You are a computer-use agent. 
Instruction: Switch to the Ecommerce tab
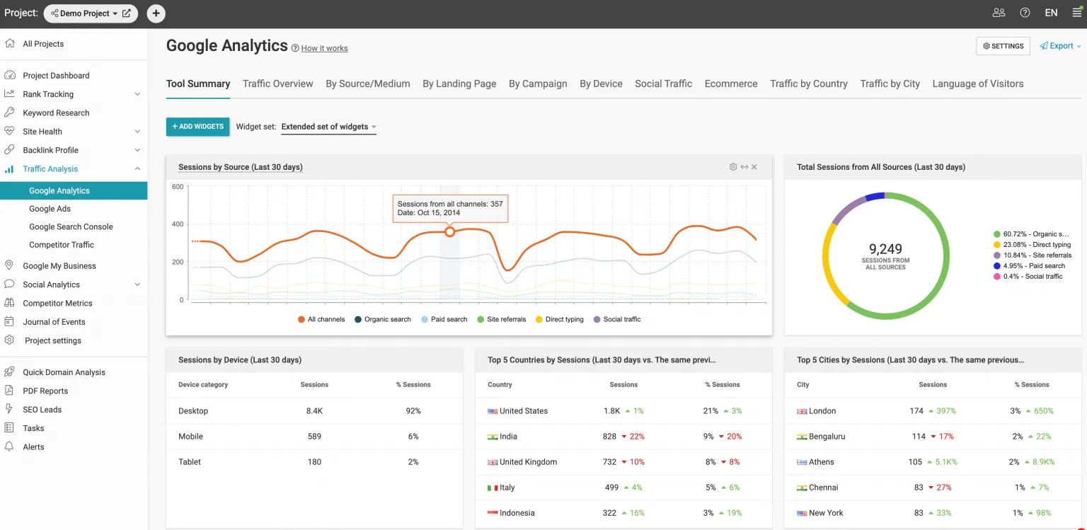click(731, 83)
